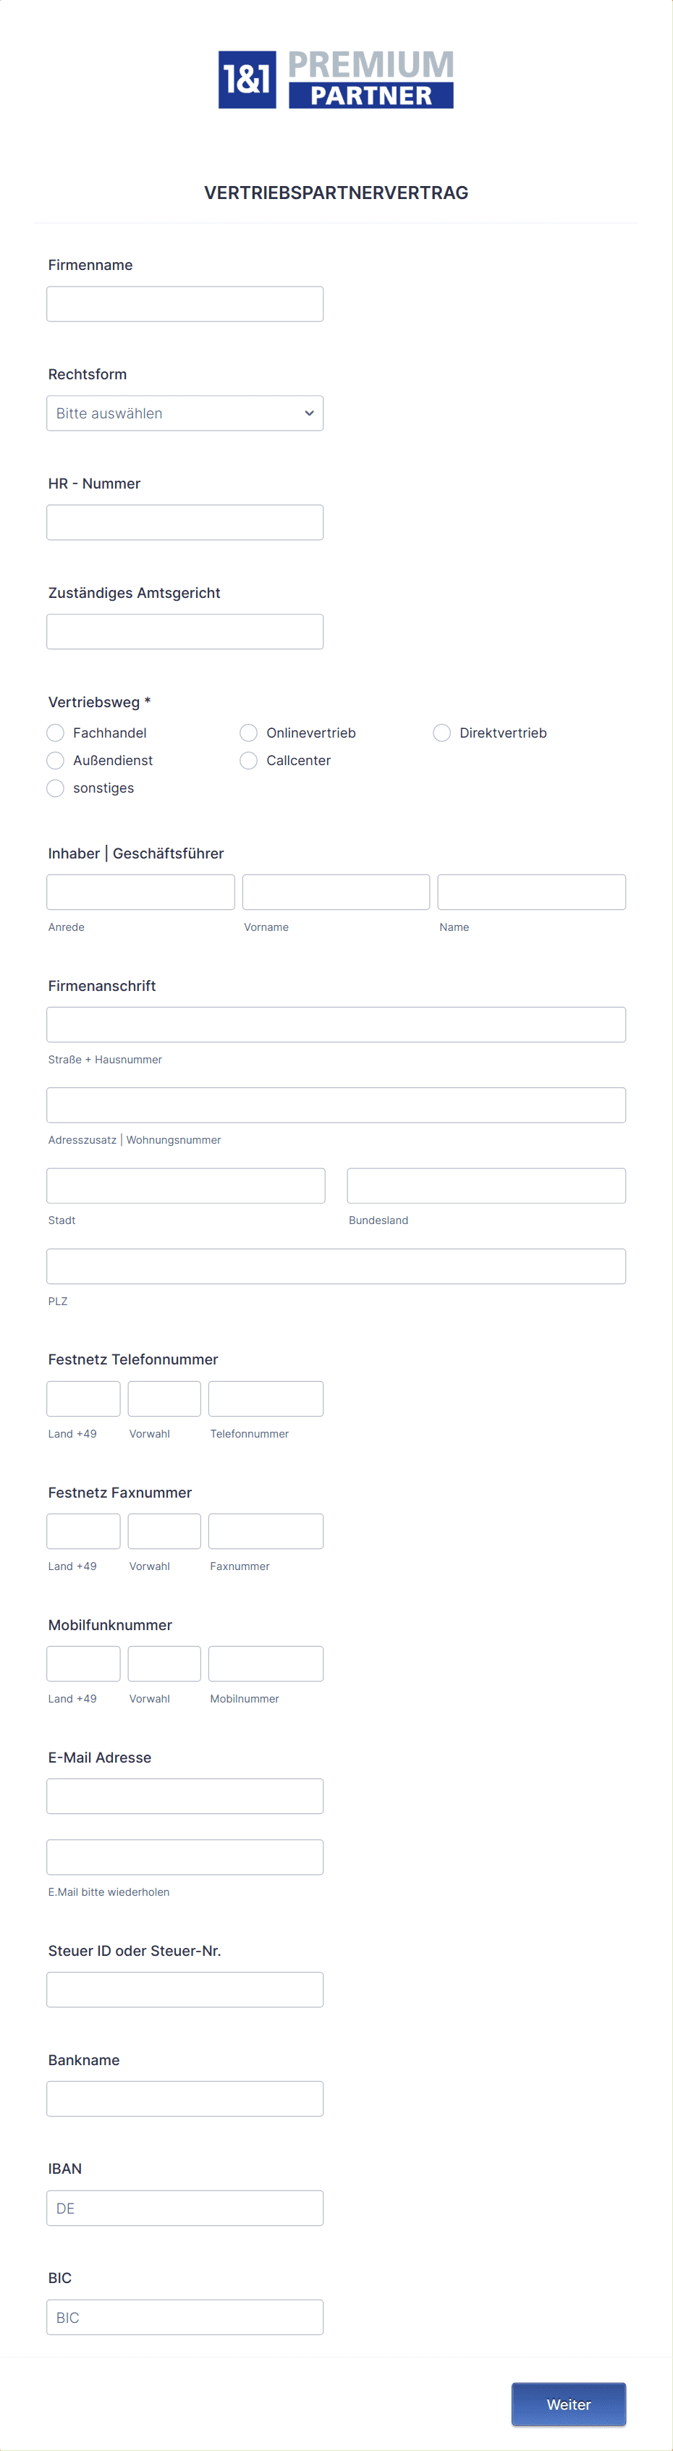
Task: Select the BIC input field
Action: (185, 2318)
